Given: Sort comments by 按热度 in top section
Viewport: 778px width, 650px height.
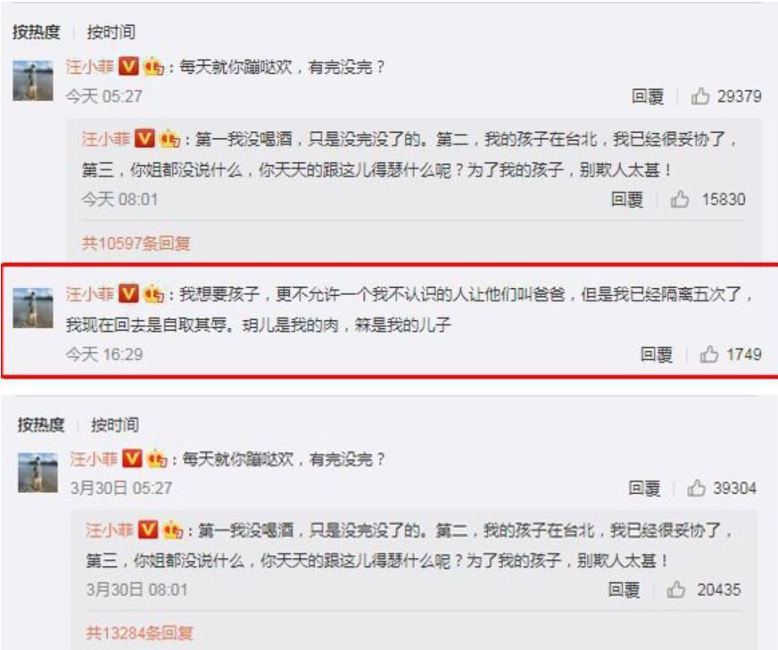Looking at the screenshot, I should (37, 32).
